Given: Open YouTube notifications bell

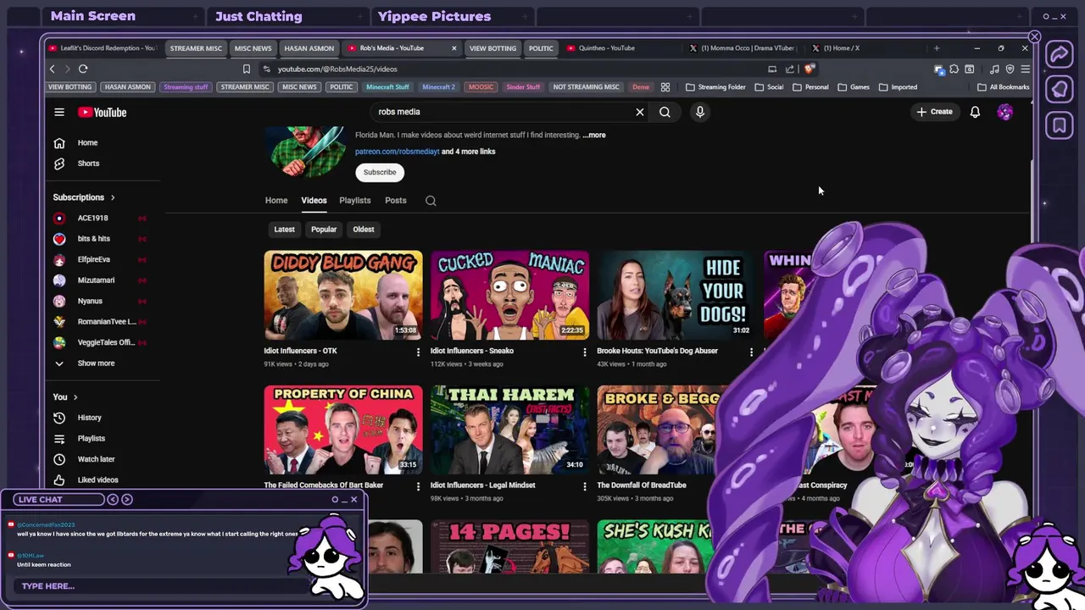Looking at the screenshot, I should click(975, 112).
